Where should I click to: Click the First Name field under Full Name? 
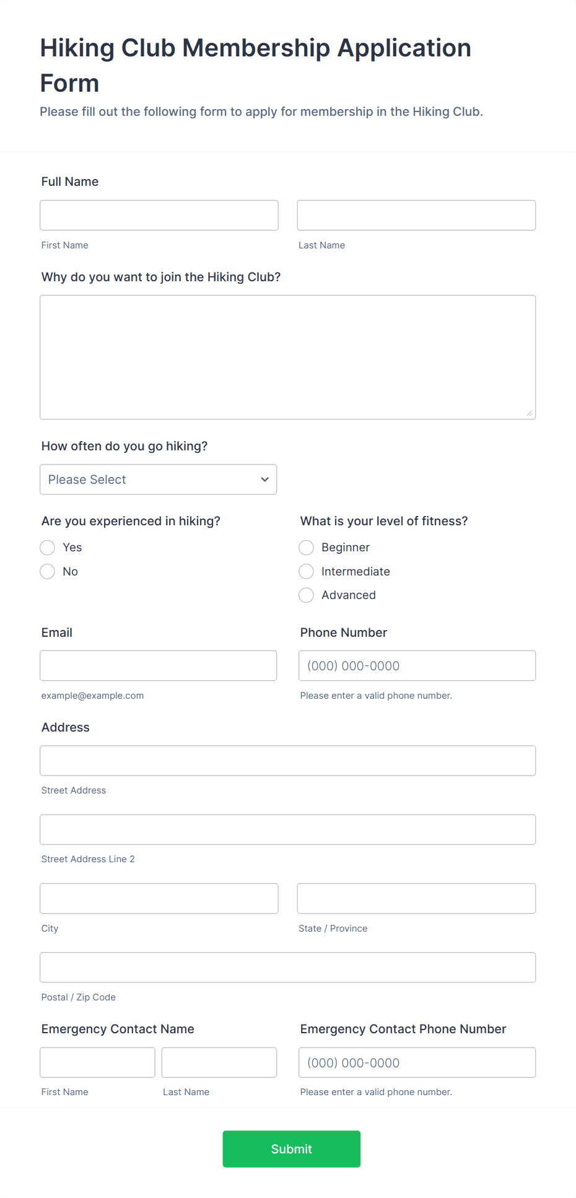tap(159, 215)
